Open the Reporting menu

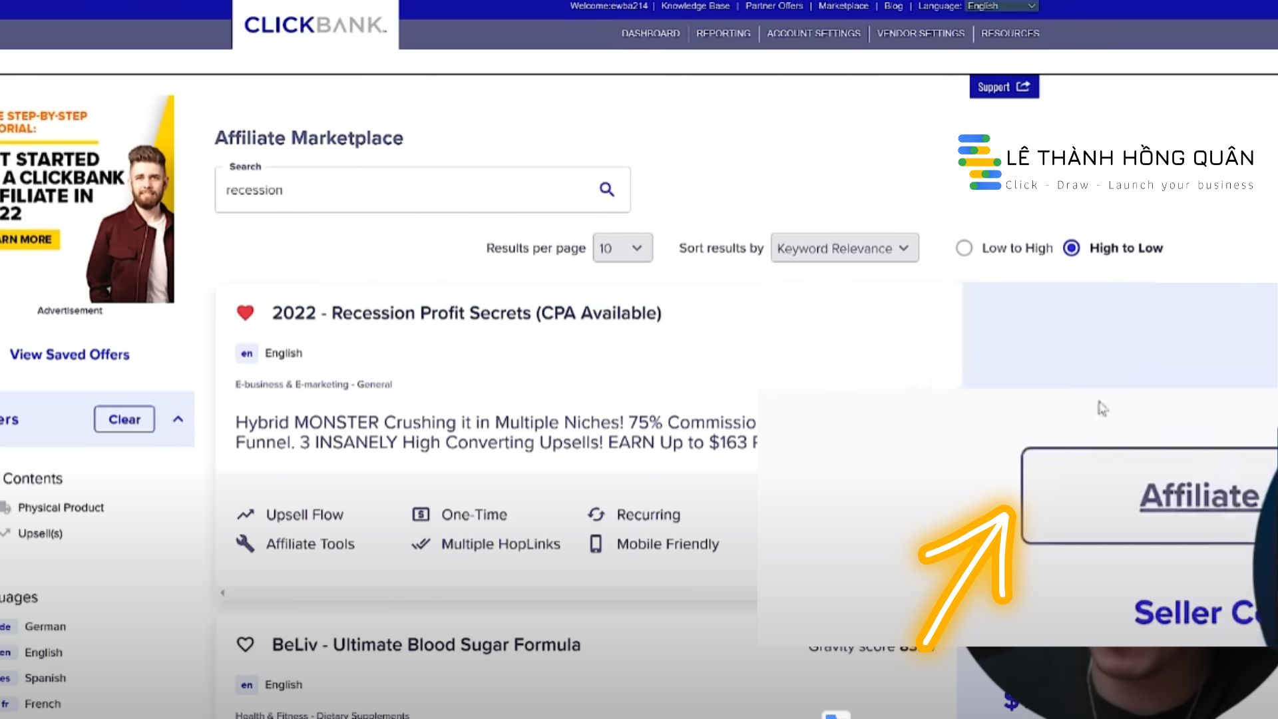(723, 33)
